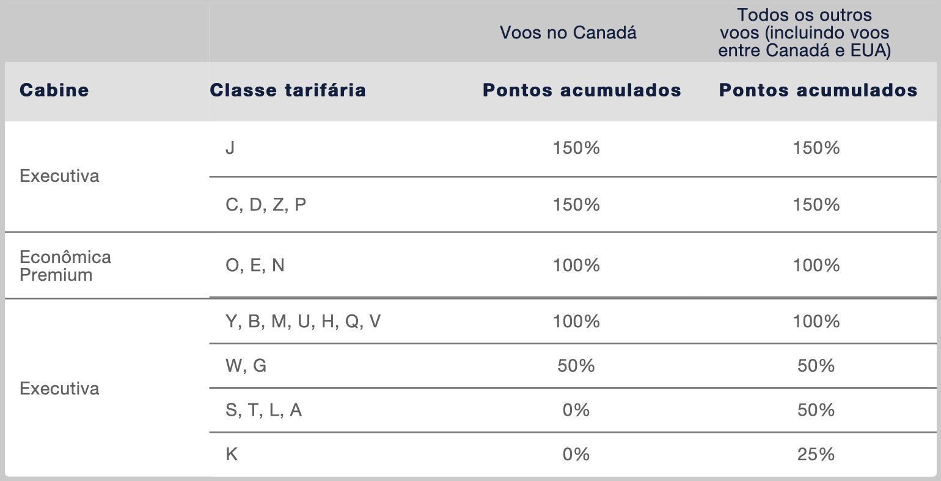The image size is (941, 481).
Task: Select fare class J cell
Action: click(230, 148)
